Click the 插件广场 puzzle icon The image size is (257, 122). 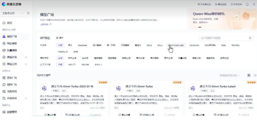pyautogui.click(x=4, y=85)
